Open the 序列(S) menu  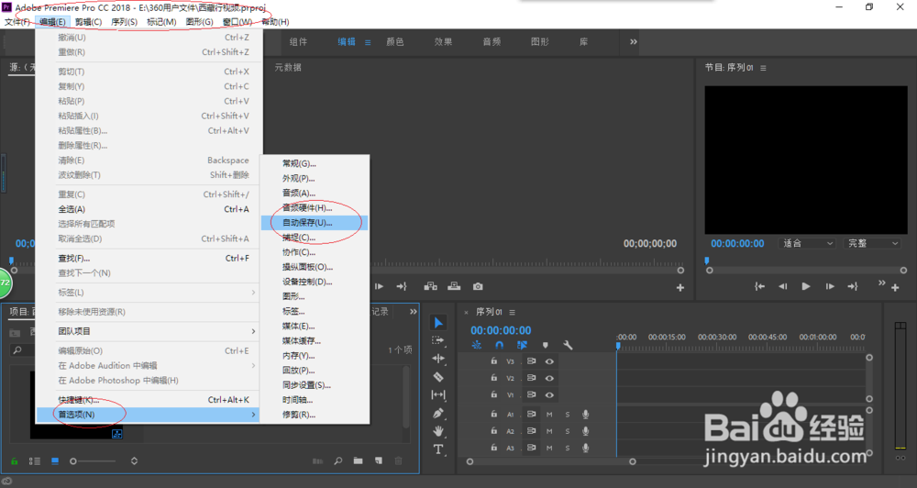[124, 22]
